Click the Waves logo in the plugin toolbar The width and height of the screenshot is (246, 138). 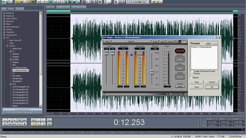click(183, 41)
